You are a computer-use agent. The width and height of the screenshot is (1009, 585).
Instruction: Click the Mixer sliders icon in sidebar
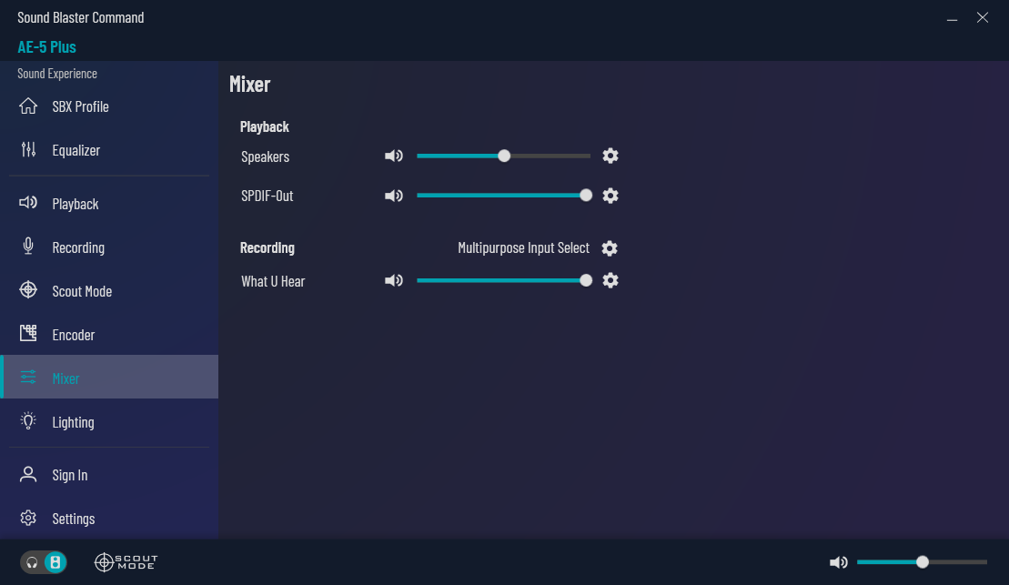(28, 378)
